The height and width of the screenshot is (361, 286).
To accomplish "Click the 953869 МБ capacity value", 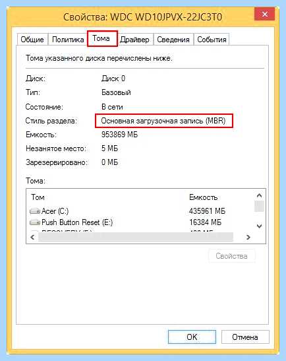I will (119, 135).
